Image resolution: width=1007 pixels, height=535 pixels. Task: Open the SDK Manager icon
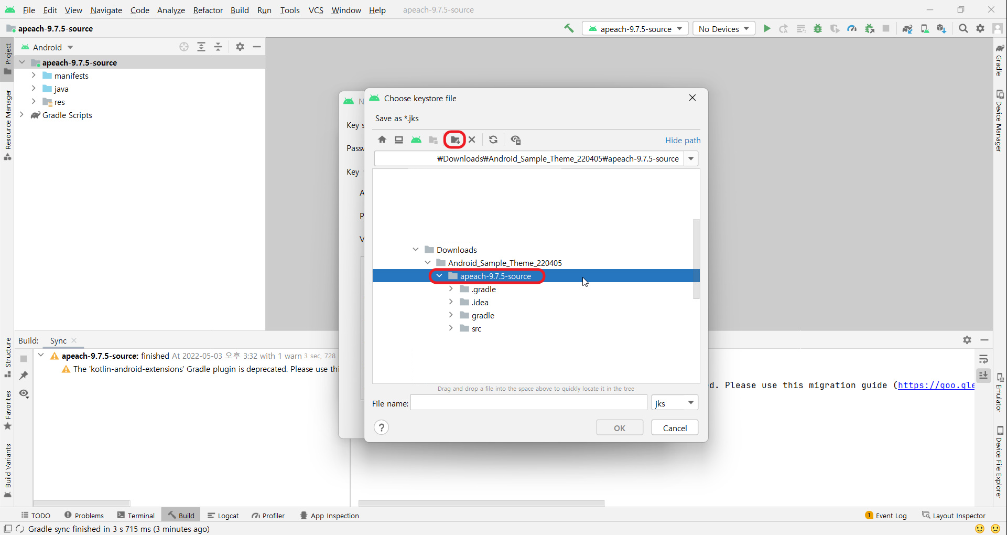click(x=941, y=29)
